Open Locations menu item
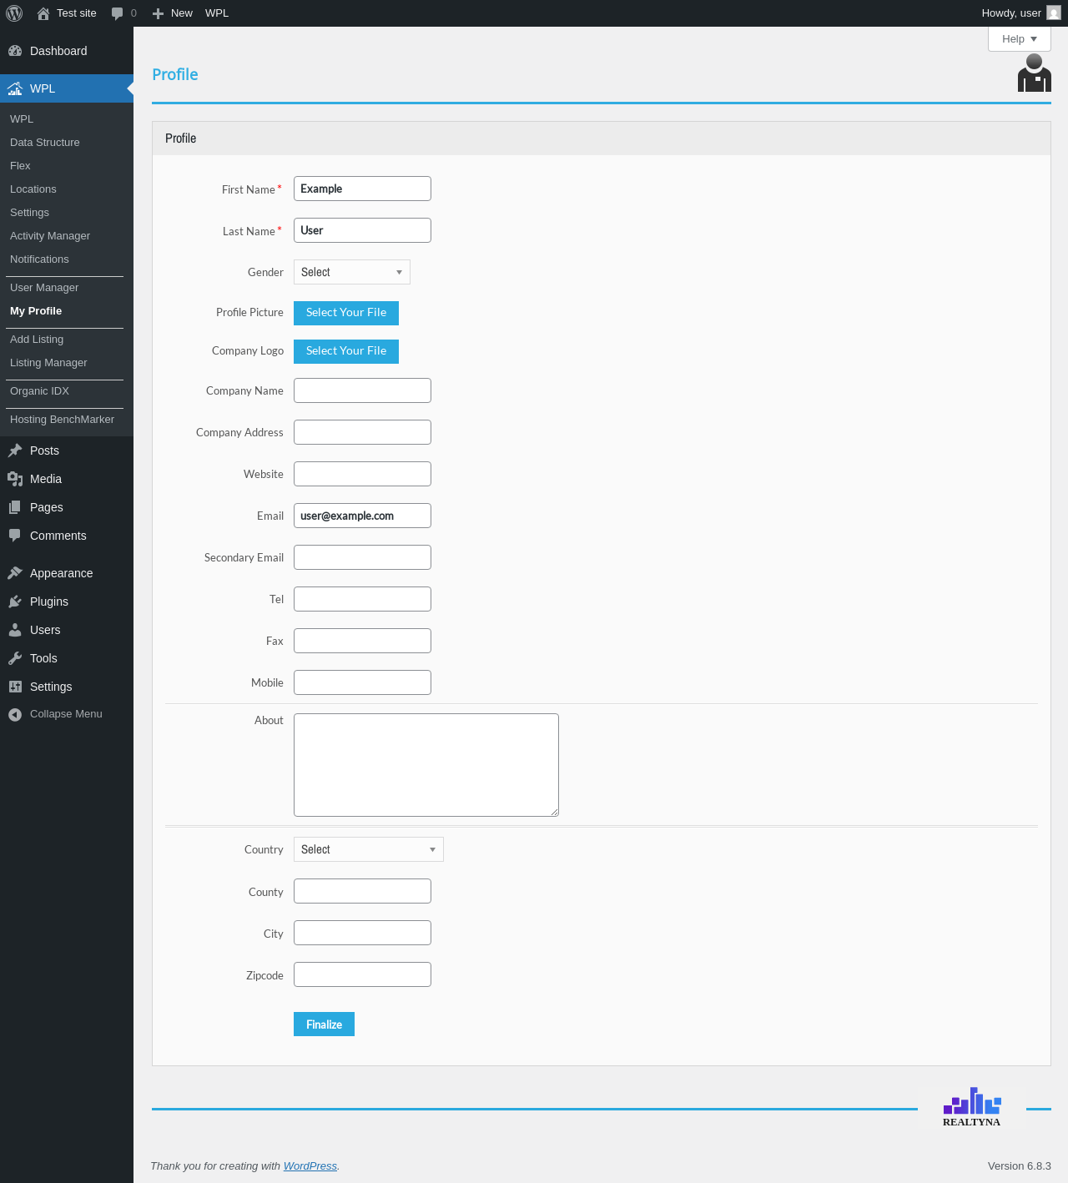Screen dimensions: 1068x1183 click(x=33, y=189)
